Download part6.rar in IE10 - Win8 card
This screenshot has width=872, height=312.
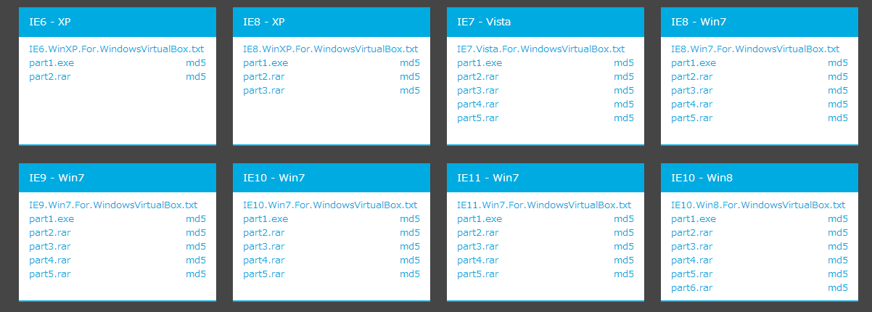(691, 288)
